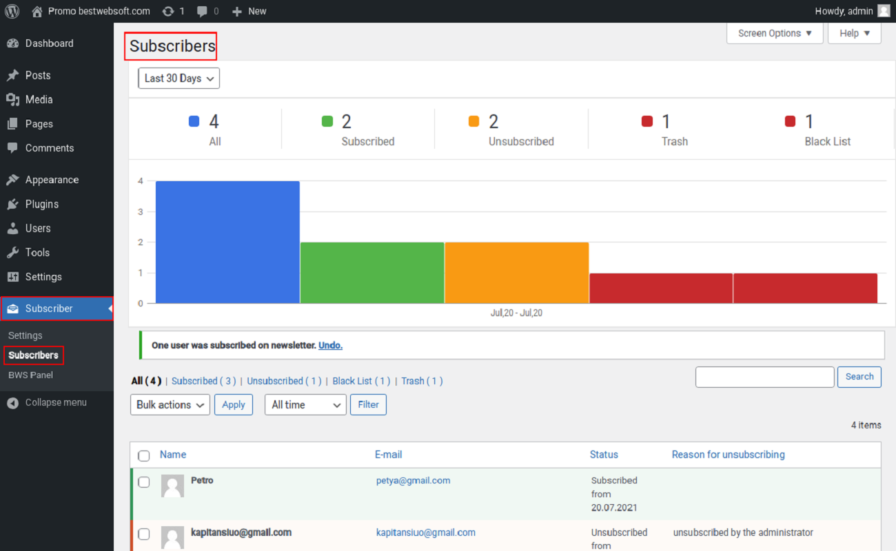Open the Dashboard menu item
Screen dimensions: 896x551
coord(57,43)
